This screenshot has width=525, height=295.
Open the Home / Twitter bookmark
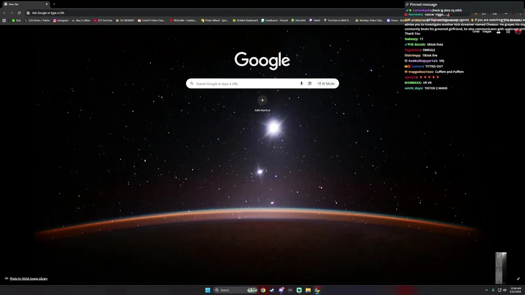(37, 20)
